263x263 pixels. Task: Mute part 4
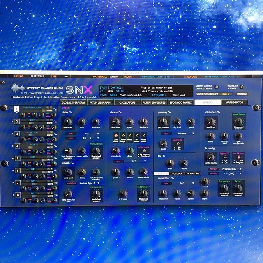[50, 148]
